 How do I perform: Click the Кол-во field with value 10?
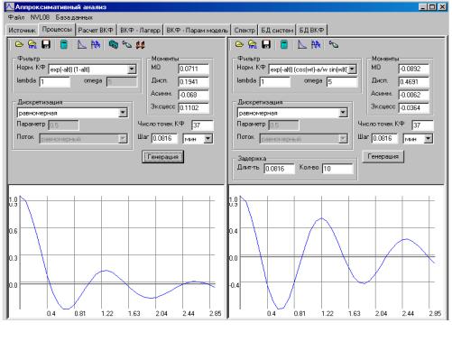[x=337, y=169]
